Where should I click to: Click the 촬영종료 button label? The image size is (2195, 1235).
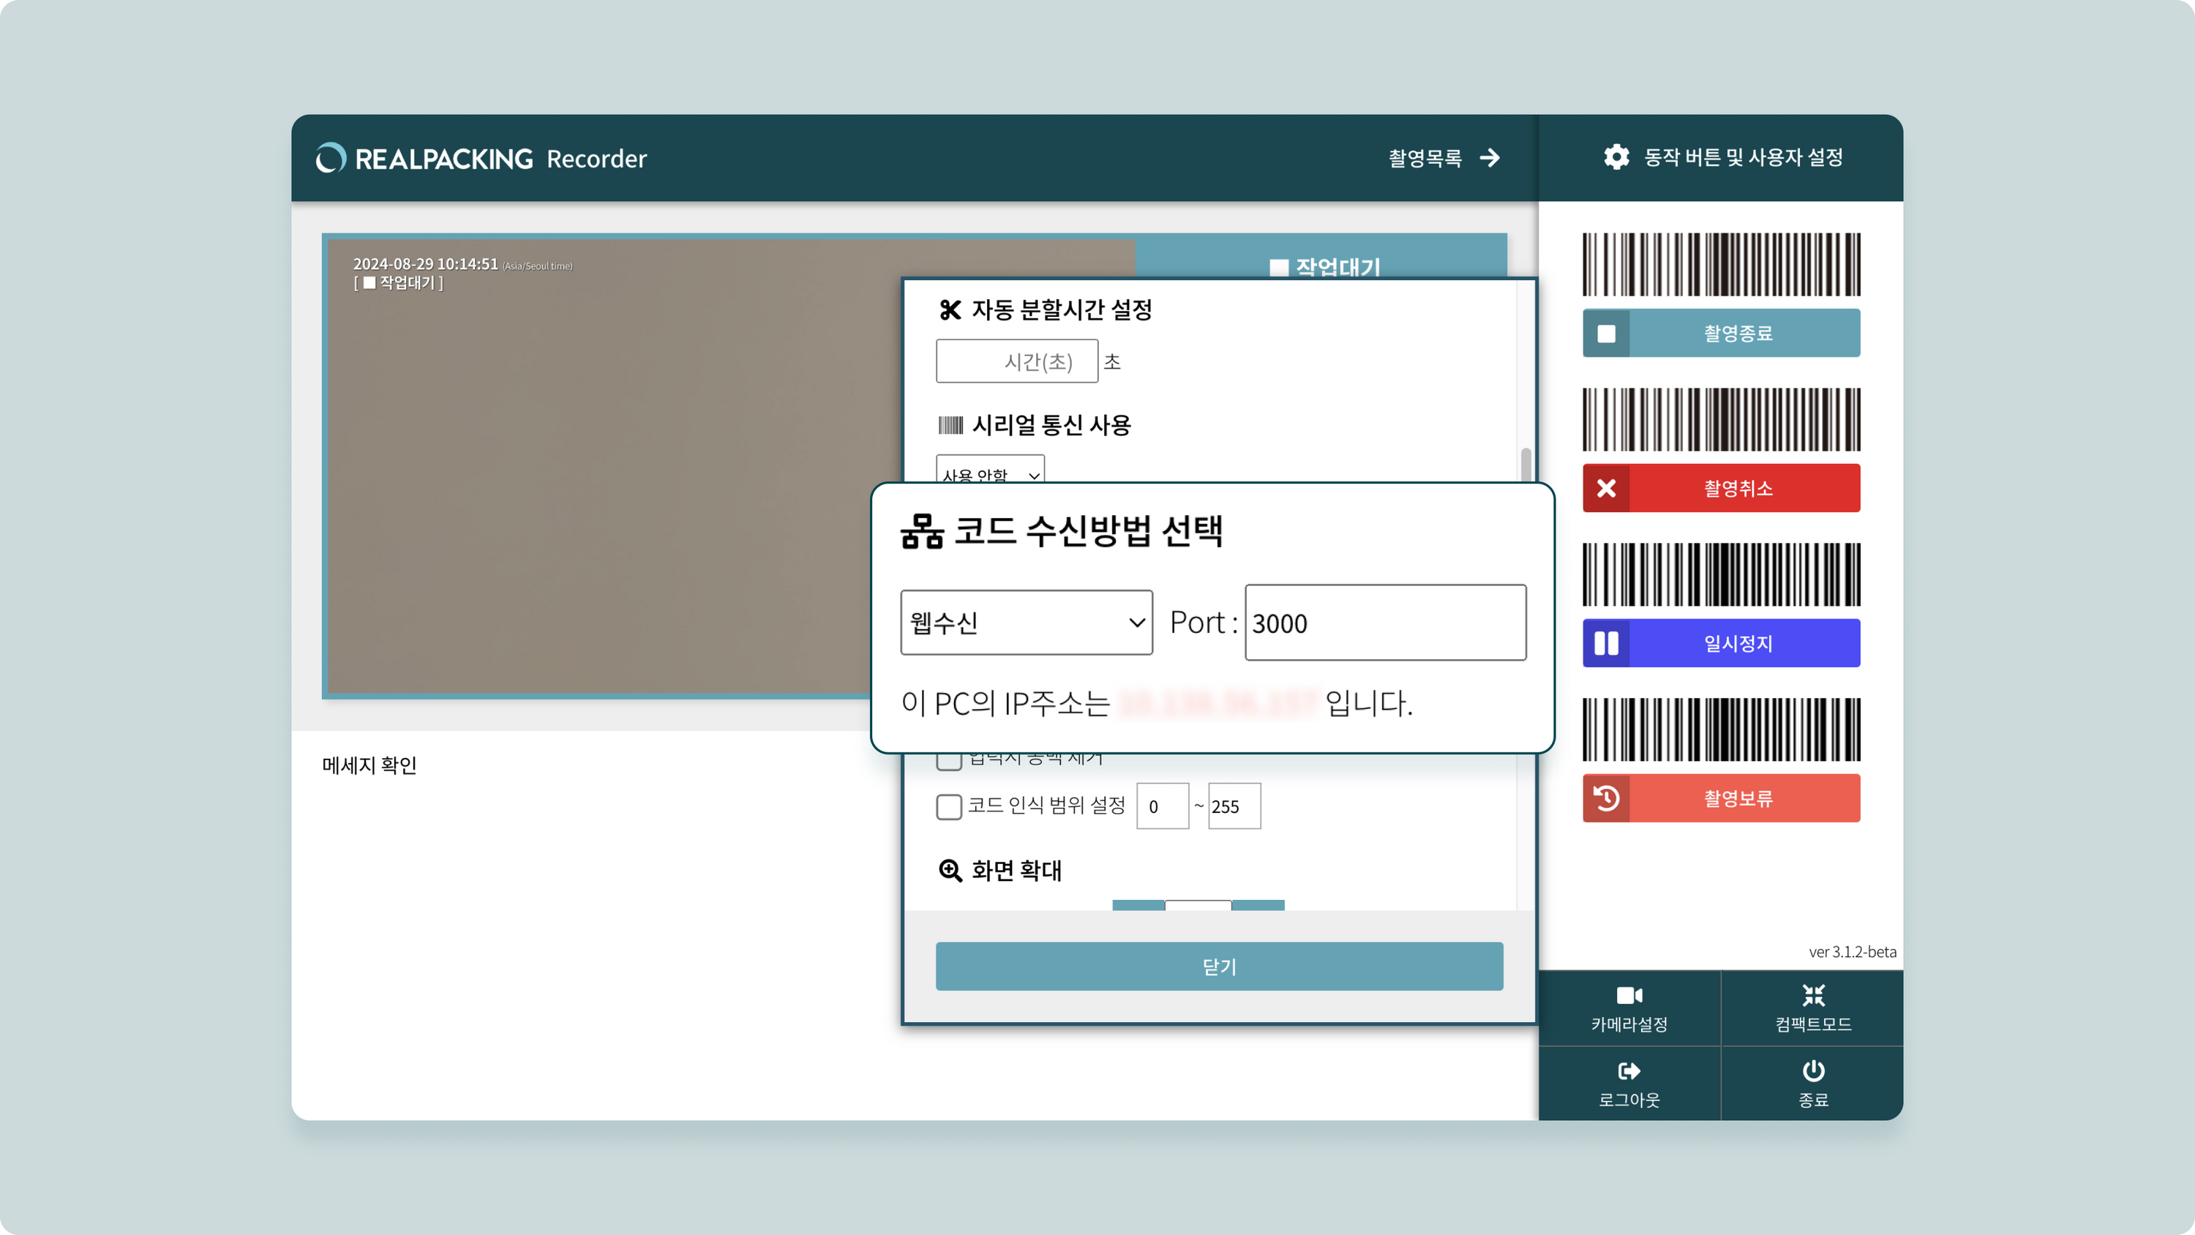[1738, 333]
